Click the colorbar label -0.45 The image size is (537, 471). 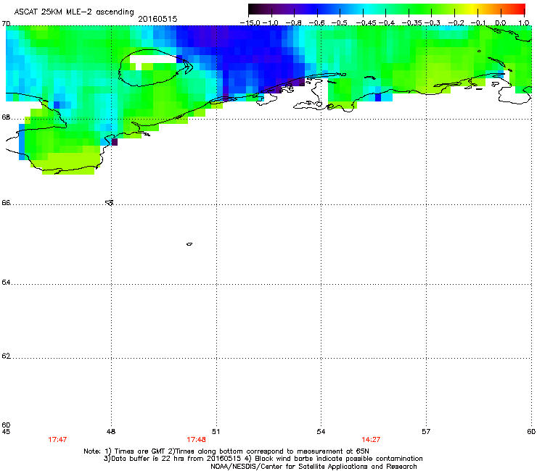click(366, 23)
